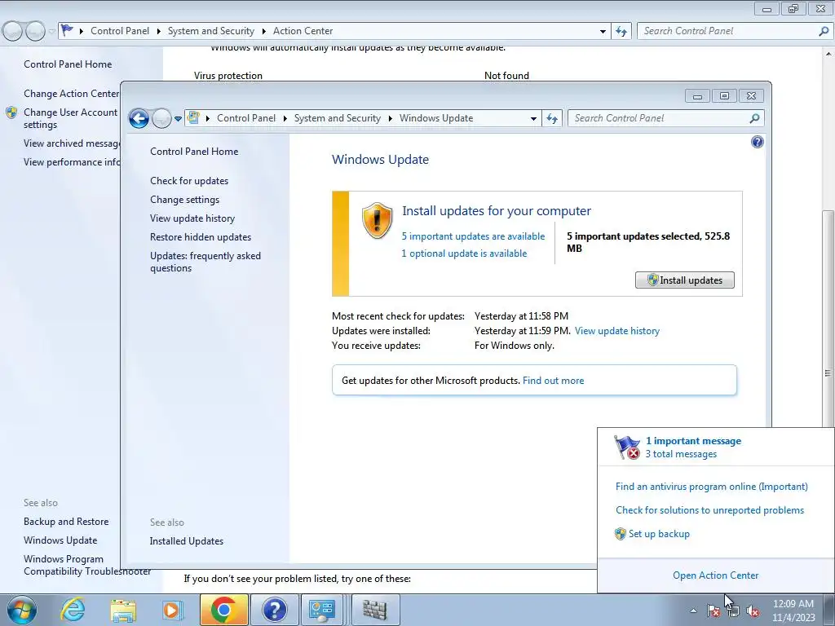Click 3 total messages link
Viewport: 835px width, 626px height.
681,454
